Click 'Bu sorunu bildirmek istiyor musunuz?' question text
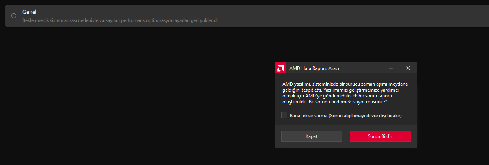 coord(349,102)
